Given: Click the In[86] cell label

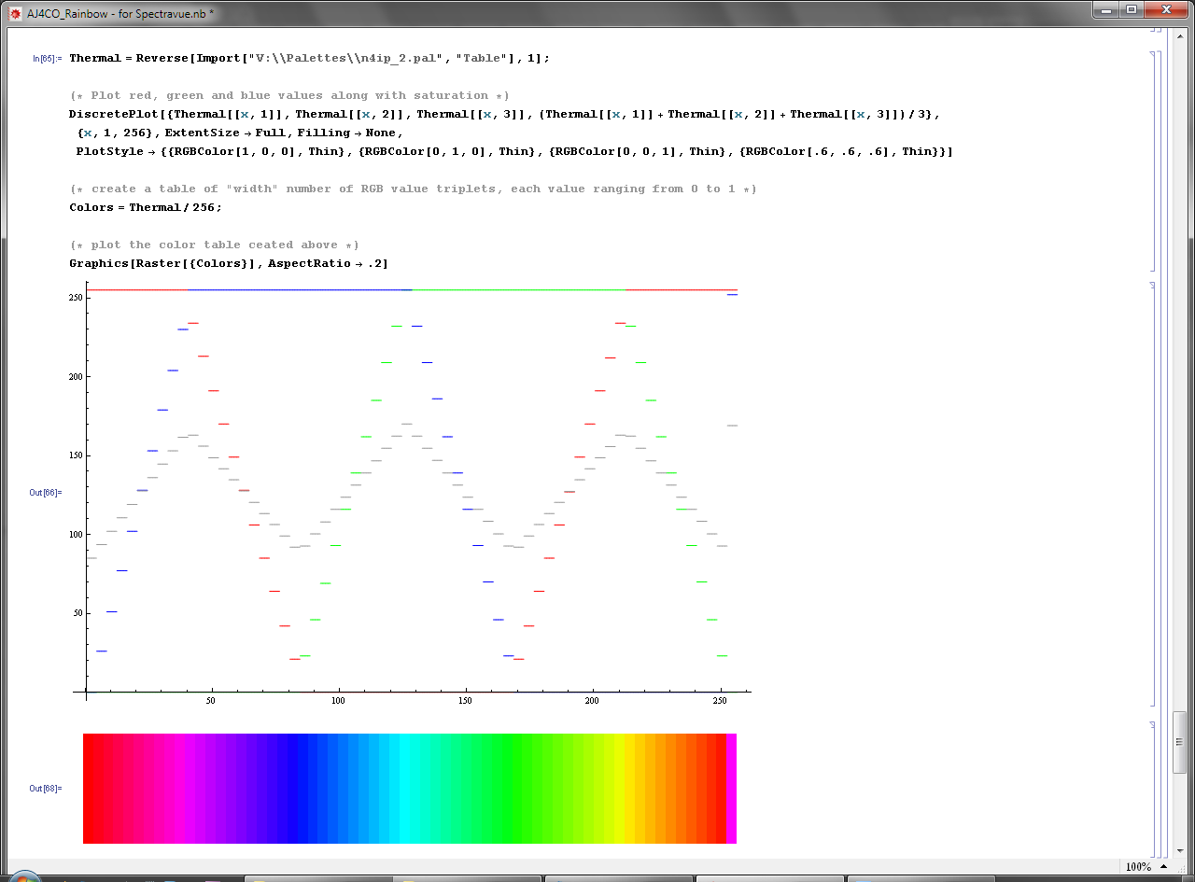Looking at the screenshot, I should pos(47,59).
